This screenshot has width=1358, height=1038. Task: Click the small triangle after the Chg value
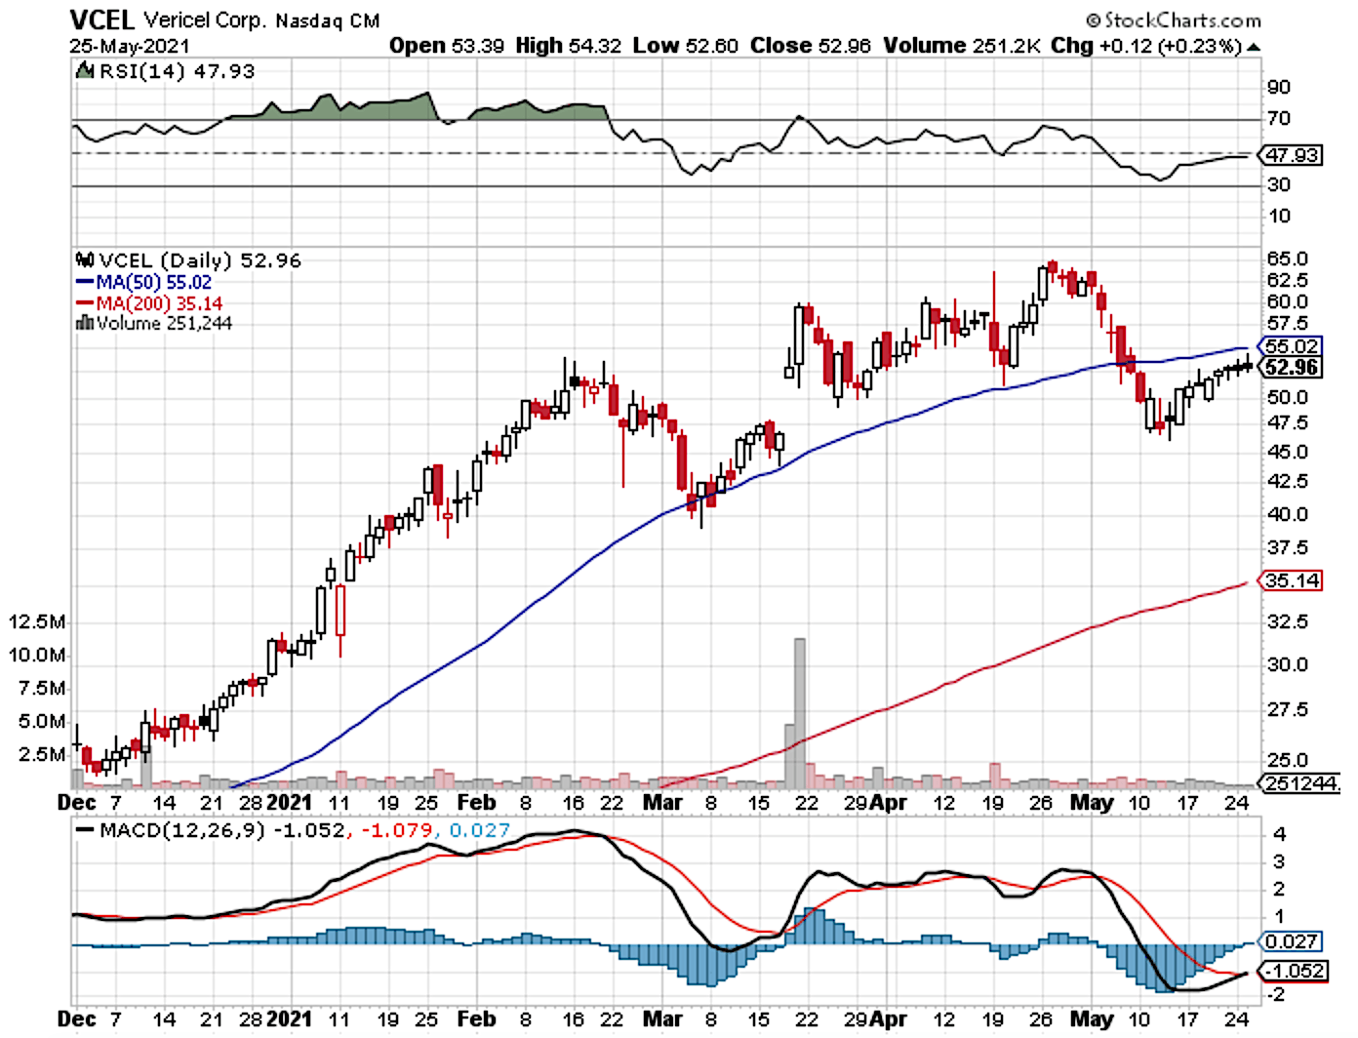tap(1254, 47)
